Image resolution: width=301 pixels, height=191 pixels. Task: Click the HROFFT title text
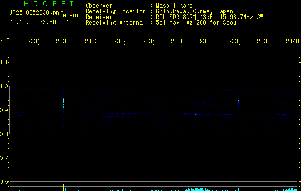pyautogui.click(x=49, y=4)
